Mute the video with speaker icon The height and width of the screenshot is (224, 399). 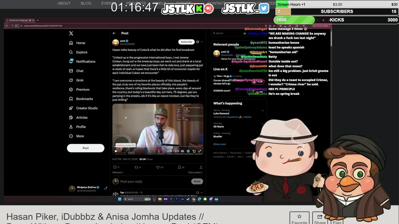183,151
